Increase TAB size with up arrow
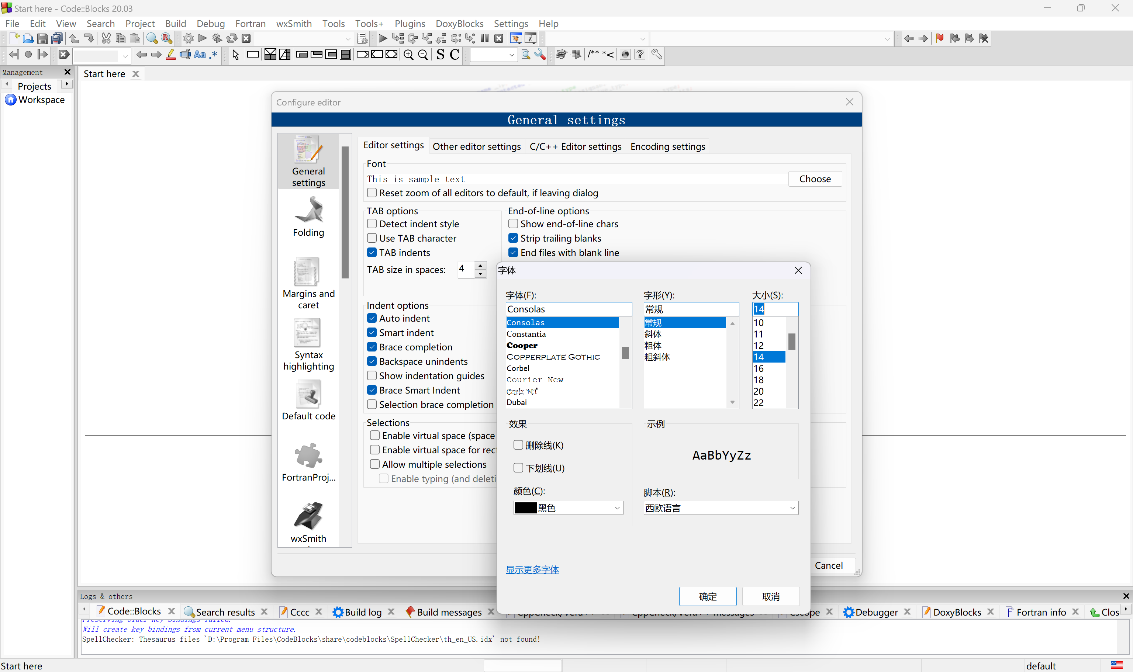 (480, 265)
